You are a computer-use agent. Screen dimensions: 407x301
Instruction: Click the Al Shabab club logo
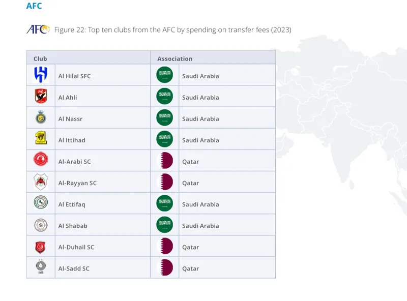tap(41, 225)
